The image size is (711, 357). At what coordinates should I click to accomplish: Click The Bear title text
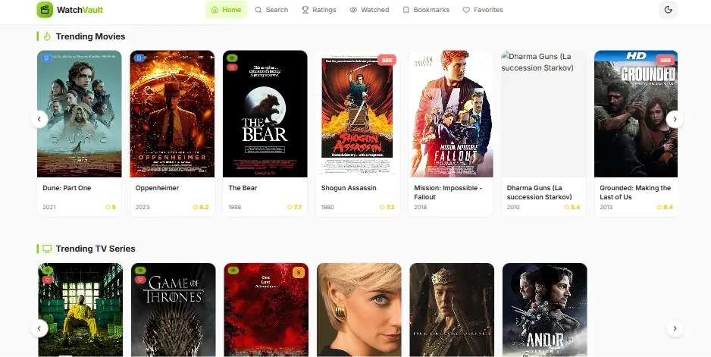point(243,188)
